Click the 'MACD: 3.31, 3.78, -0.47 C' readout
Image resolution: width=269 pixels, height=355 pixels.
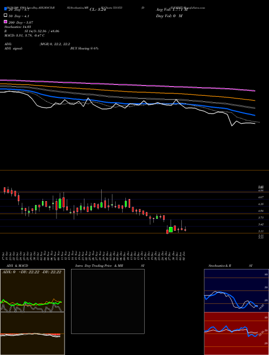24,35
